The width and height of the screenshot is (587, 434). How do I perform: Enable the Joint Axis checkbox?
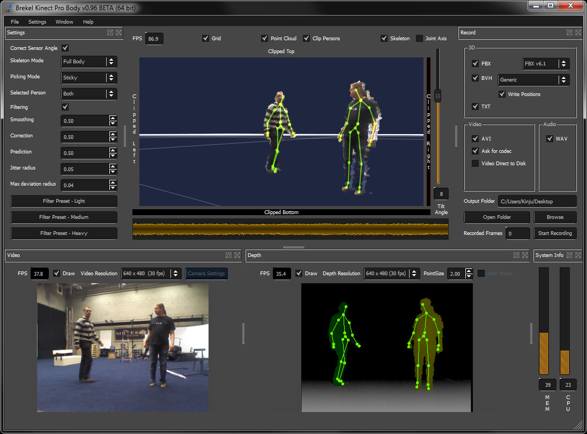tap(420, 39)
